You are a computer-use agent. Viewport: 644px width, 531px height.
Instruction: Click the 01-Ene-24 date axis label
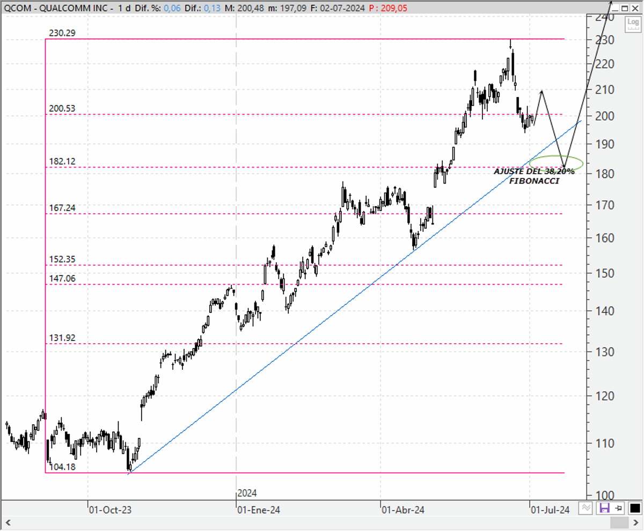(x=258, y=511)
